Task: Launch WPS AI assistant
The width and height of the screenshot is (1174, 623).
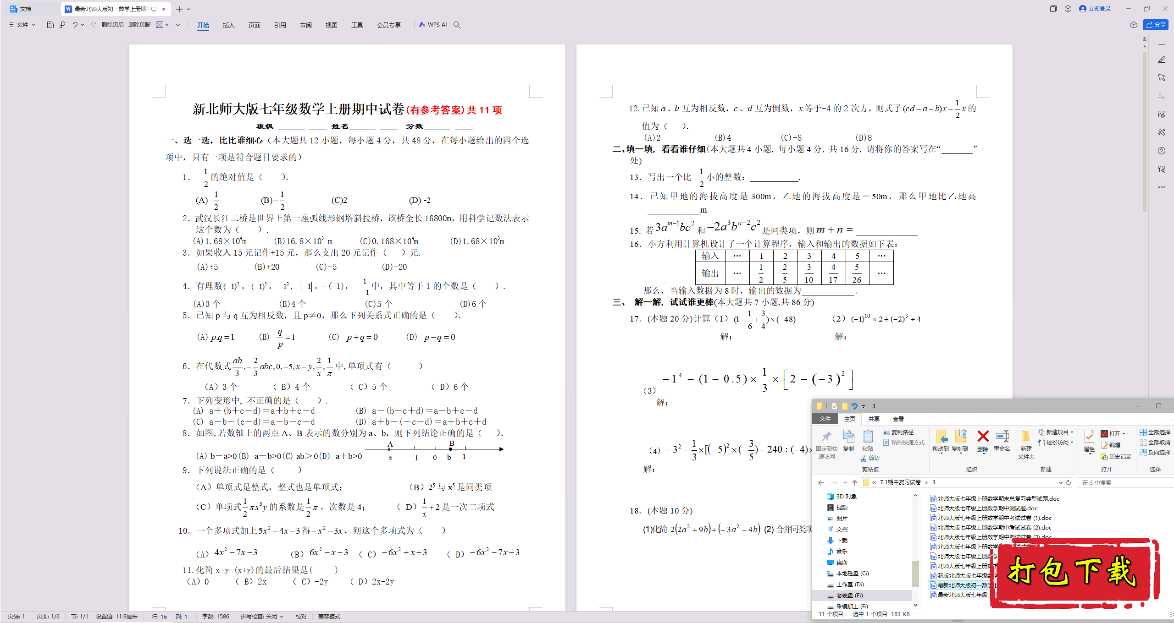Action: point(433,25)
